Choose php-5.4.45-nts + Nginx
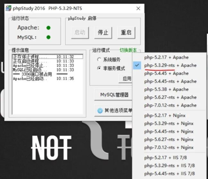 (x=169, y=131)
